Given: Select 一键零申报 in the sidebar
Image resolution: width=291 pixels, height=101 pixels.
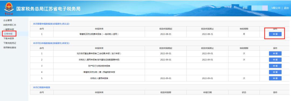Looking at the screenshot, I should 9,29.
